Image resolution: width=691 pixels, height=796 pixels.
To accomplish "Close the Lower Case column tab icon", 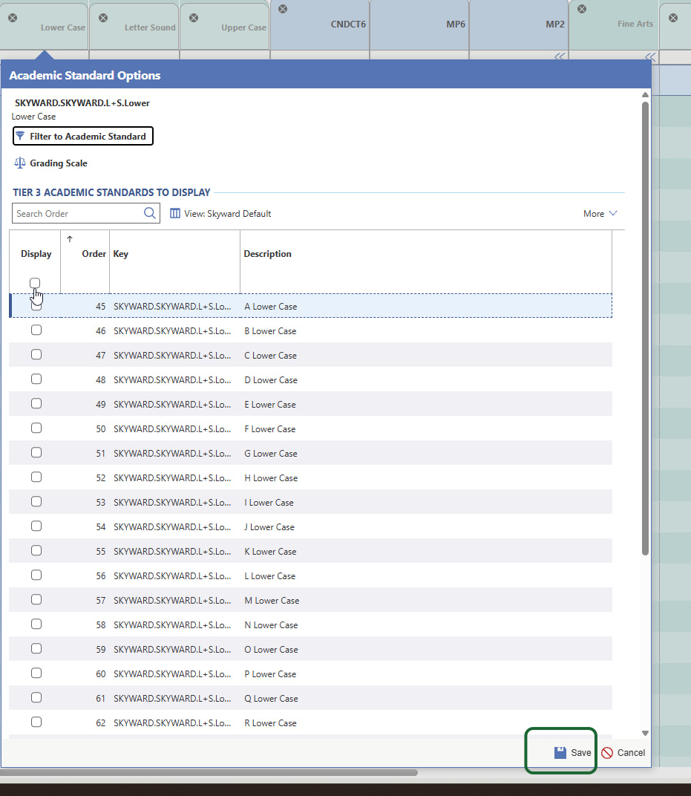I will coord(13,18).
